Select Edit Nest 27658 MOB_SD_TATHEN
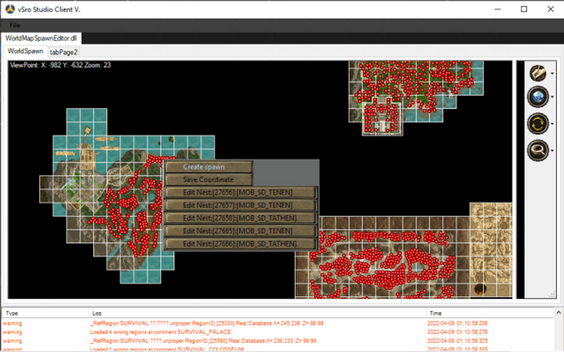This screenshot has width=564, height=352. click(241, 218)
